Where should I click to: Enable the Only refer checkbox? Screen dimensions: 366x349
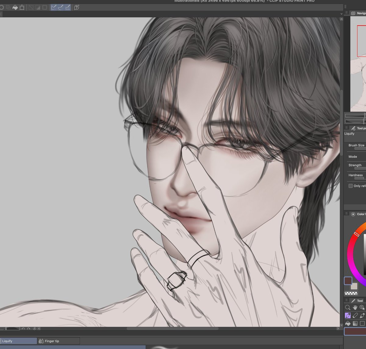[350, 186]
